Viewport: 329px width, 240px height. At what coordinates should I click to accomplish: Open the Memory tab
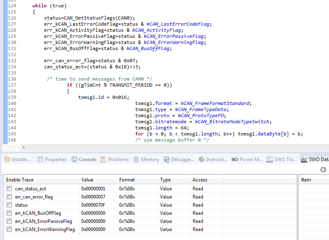[147, 159]
